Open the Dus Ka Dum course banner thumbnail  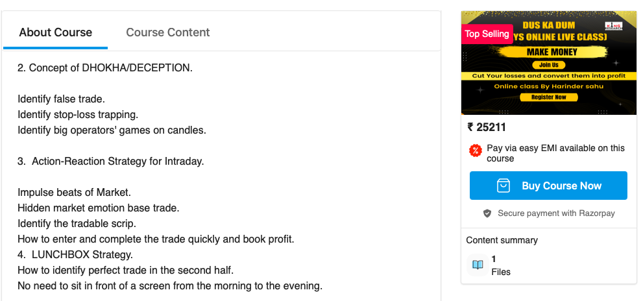click(x=549, y=63)
